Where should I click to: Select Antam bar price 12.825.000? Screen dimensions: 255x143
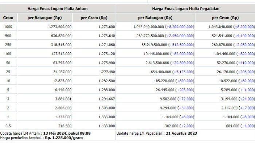[62, 81]
